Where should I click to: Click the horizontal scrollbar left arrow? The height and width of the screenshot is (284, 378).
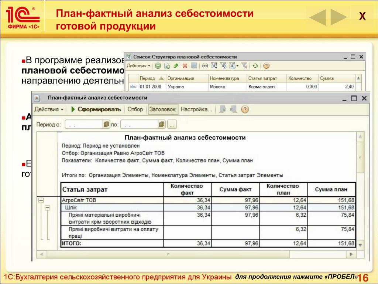pos(42,254)
